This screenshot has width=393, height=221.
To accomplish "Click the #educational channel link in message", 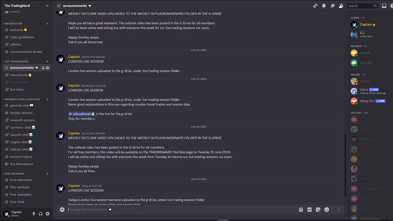I will (82, 114).
